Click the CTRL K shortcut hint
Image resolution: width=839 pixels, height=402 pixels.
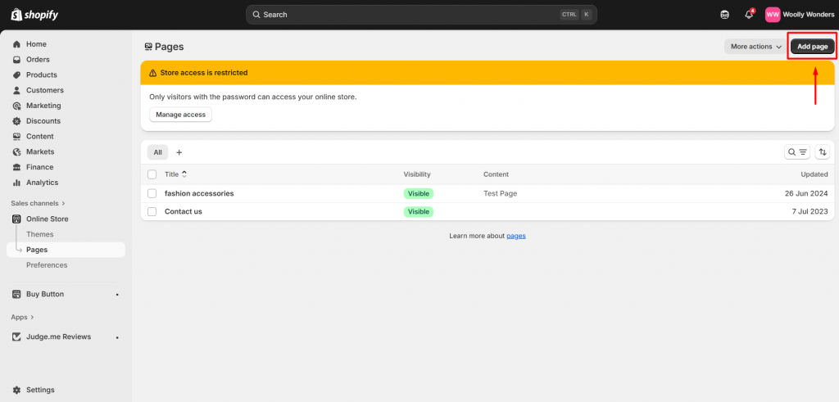(576, 15)
